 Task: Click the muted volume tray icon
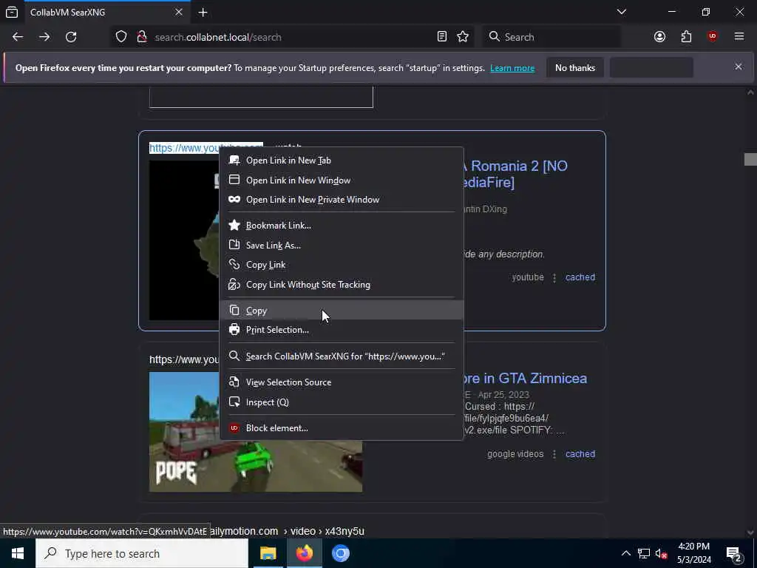pos(661,553)
